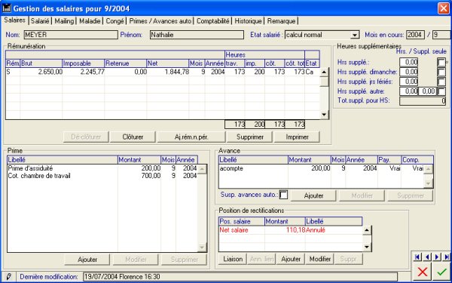The width and height of the screenshot is (452, 283).
Task: Click the pencil icon in the status bar
Action: (x=8, y=277)
